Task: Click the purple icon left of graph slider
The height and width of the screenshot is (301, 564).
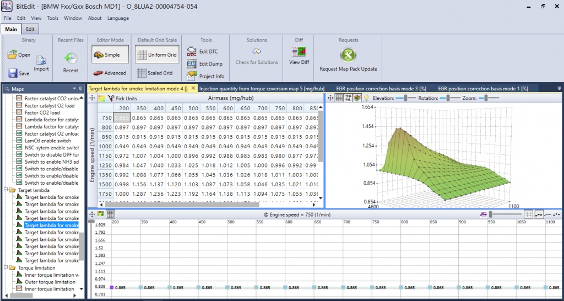Action: (484, 214)
